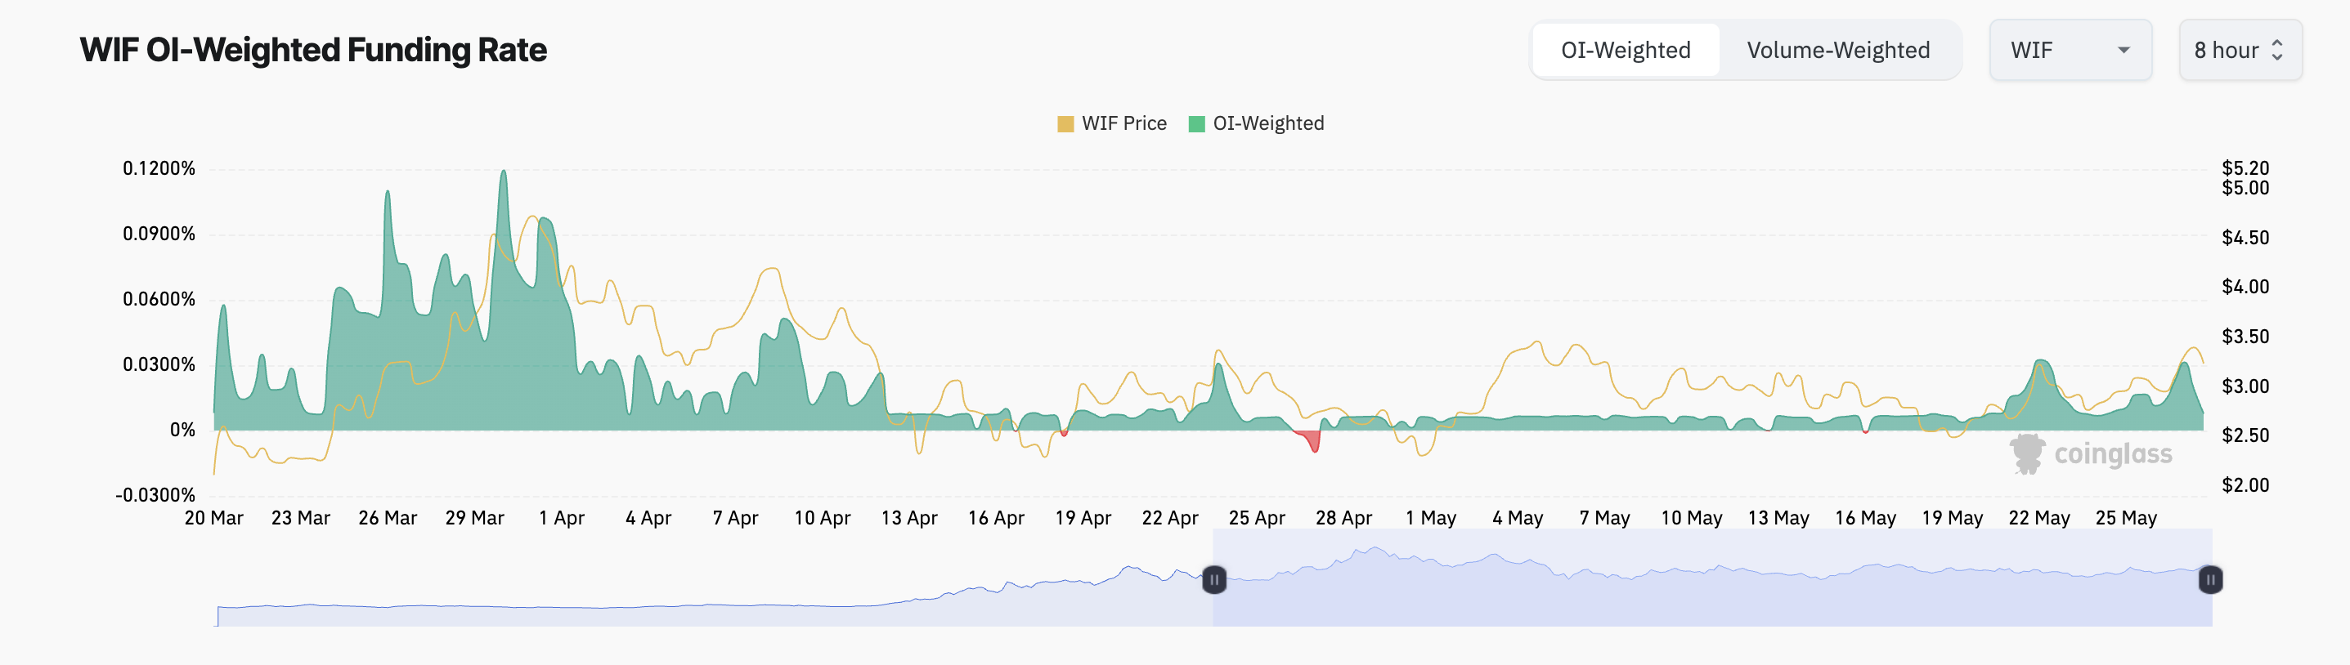Click the $2.50 price axis label
The height and width of the screenshot is (665, 2350).
click(2245, 435)
